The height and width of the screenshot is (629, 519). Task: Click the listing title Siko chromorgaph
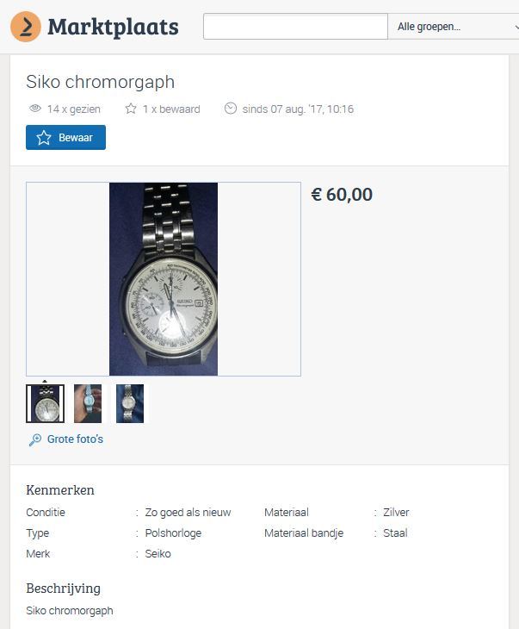[x=100, y=82]
